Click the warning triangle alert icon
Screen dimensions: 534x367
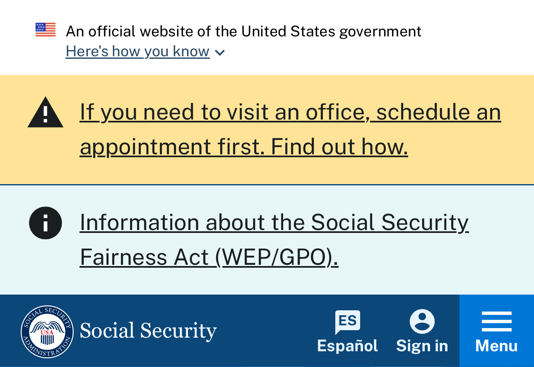pyautogui.click(x=46, y=113)
